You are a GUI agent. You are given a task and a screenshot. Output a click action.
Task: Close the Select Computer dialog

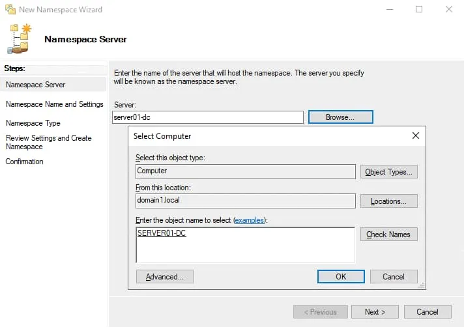click(x=416, y=136)
